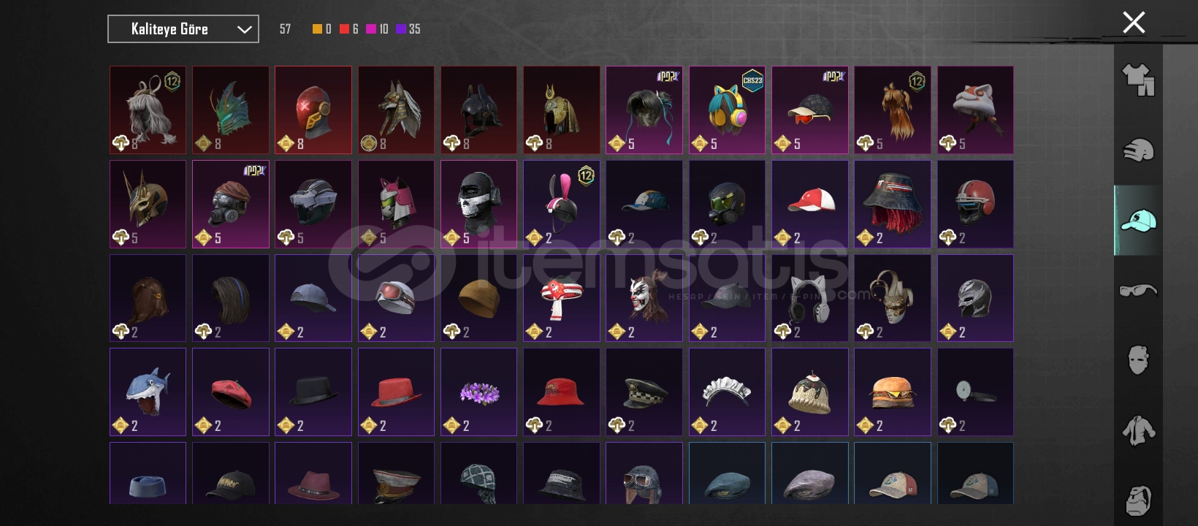Select the glasses category icon in sidebar
The height and width of the screenshot is (526, 1198).
coord(1138,291)
